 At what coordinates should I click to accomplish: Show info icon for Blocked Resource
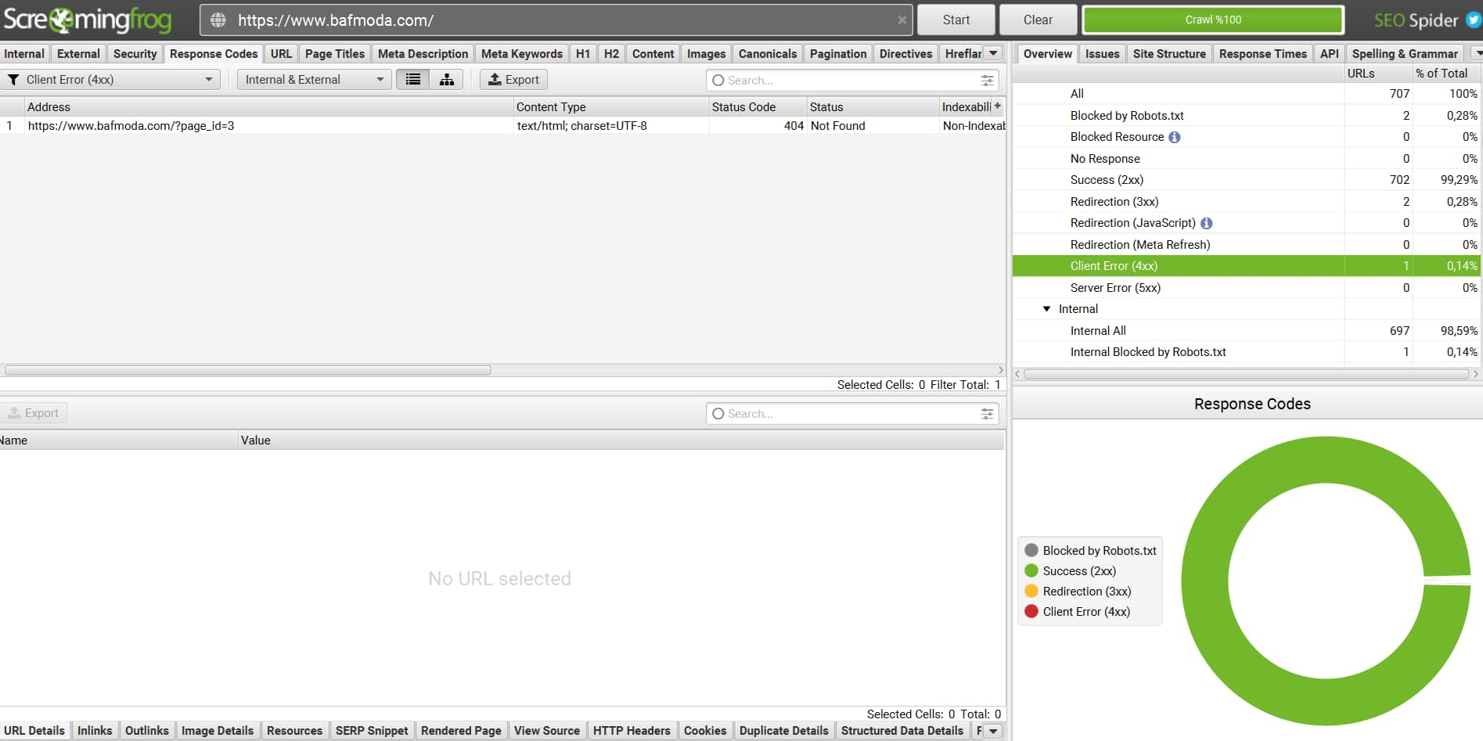1175,137
